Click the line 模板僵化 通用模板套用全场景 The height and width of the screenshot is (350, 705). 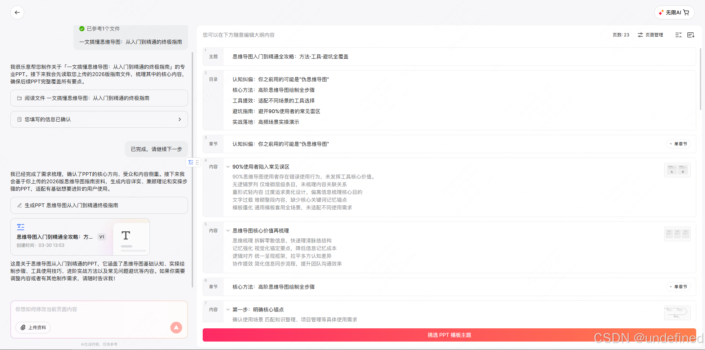click(x=292, y=208)
